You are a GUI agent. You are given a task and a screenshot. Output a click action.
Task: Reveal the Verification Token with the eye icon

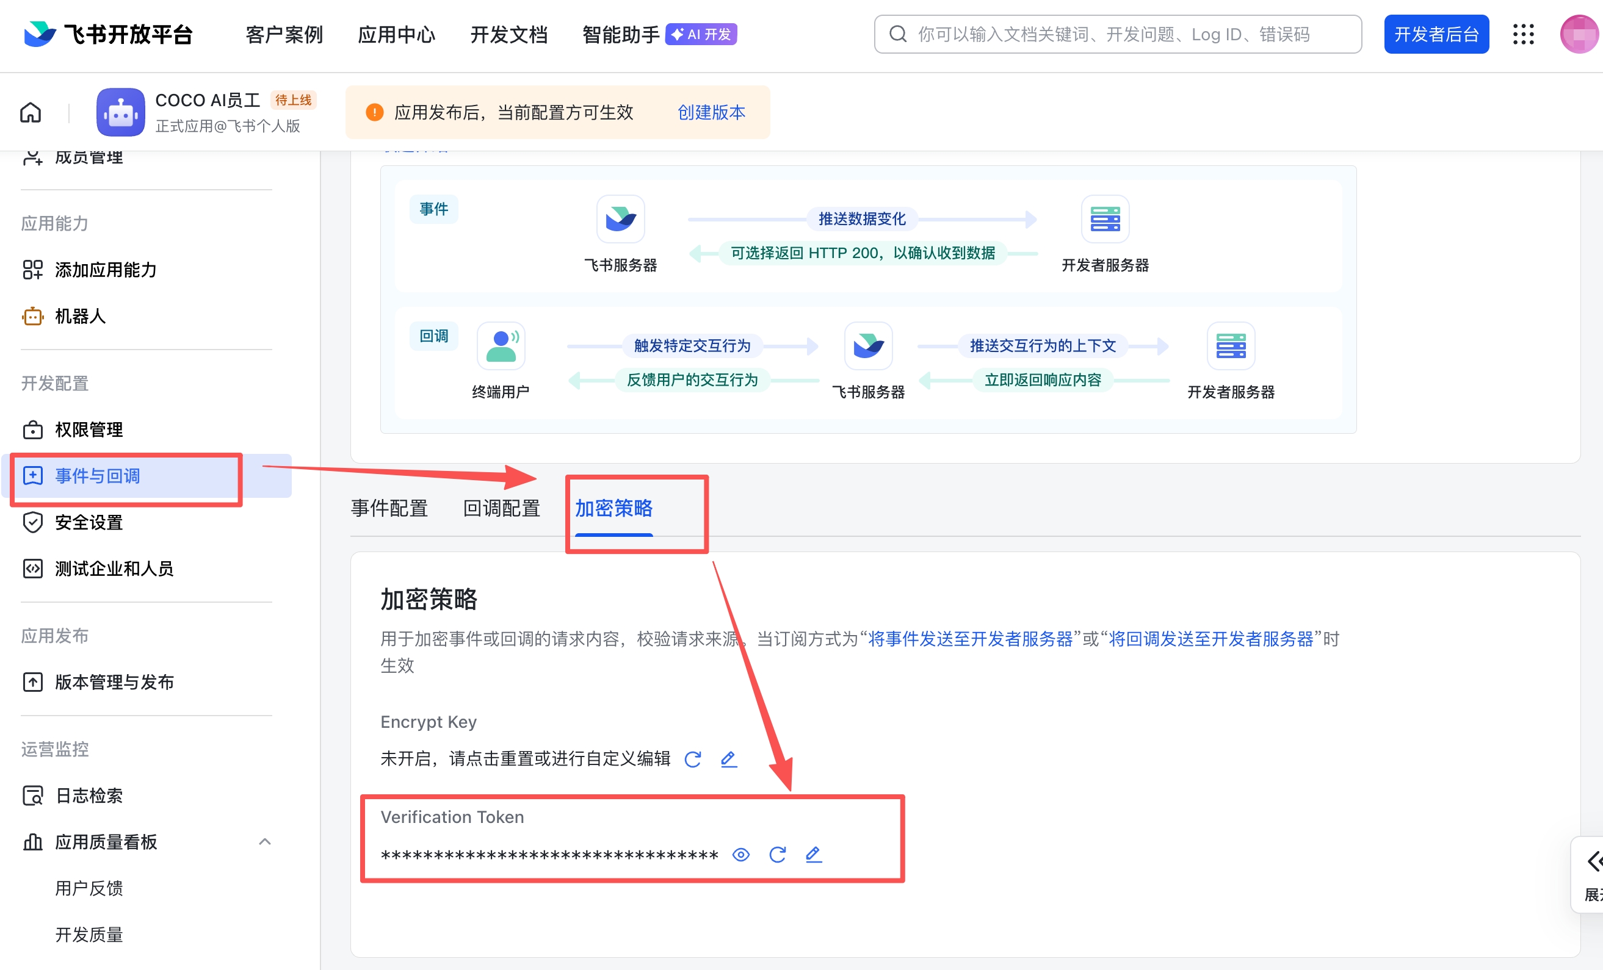click(x=741, y=855)
